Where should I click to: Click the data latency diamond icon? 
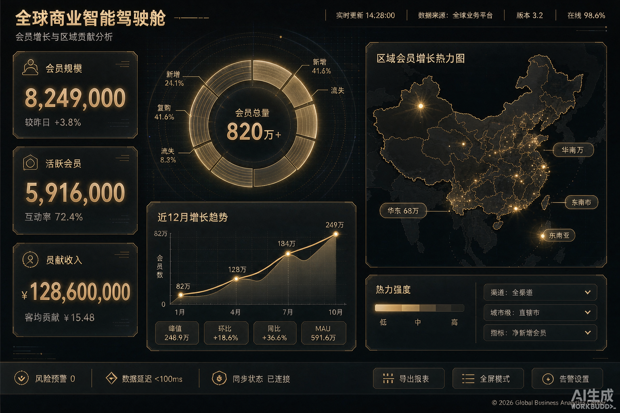111,378
